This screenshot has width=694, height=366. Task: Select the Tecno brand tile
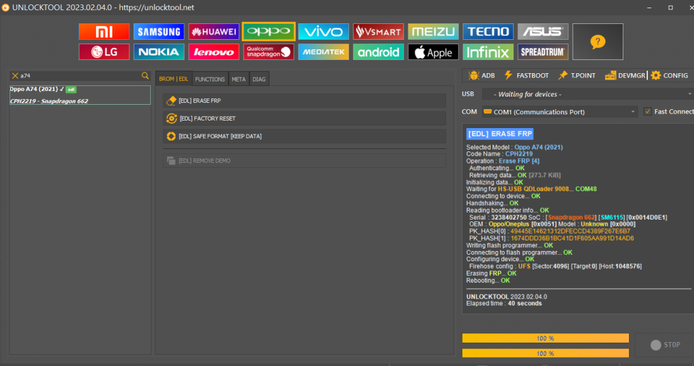tap(488, 32)
